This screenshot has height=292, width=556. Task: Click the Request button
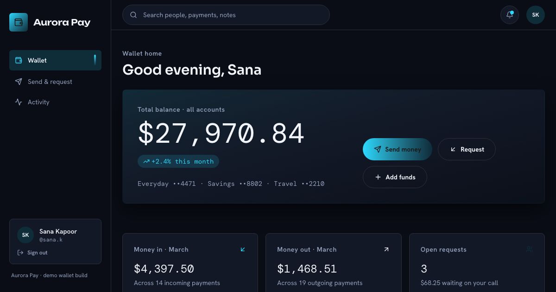point(467,149)
